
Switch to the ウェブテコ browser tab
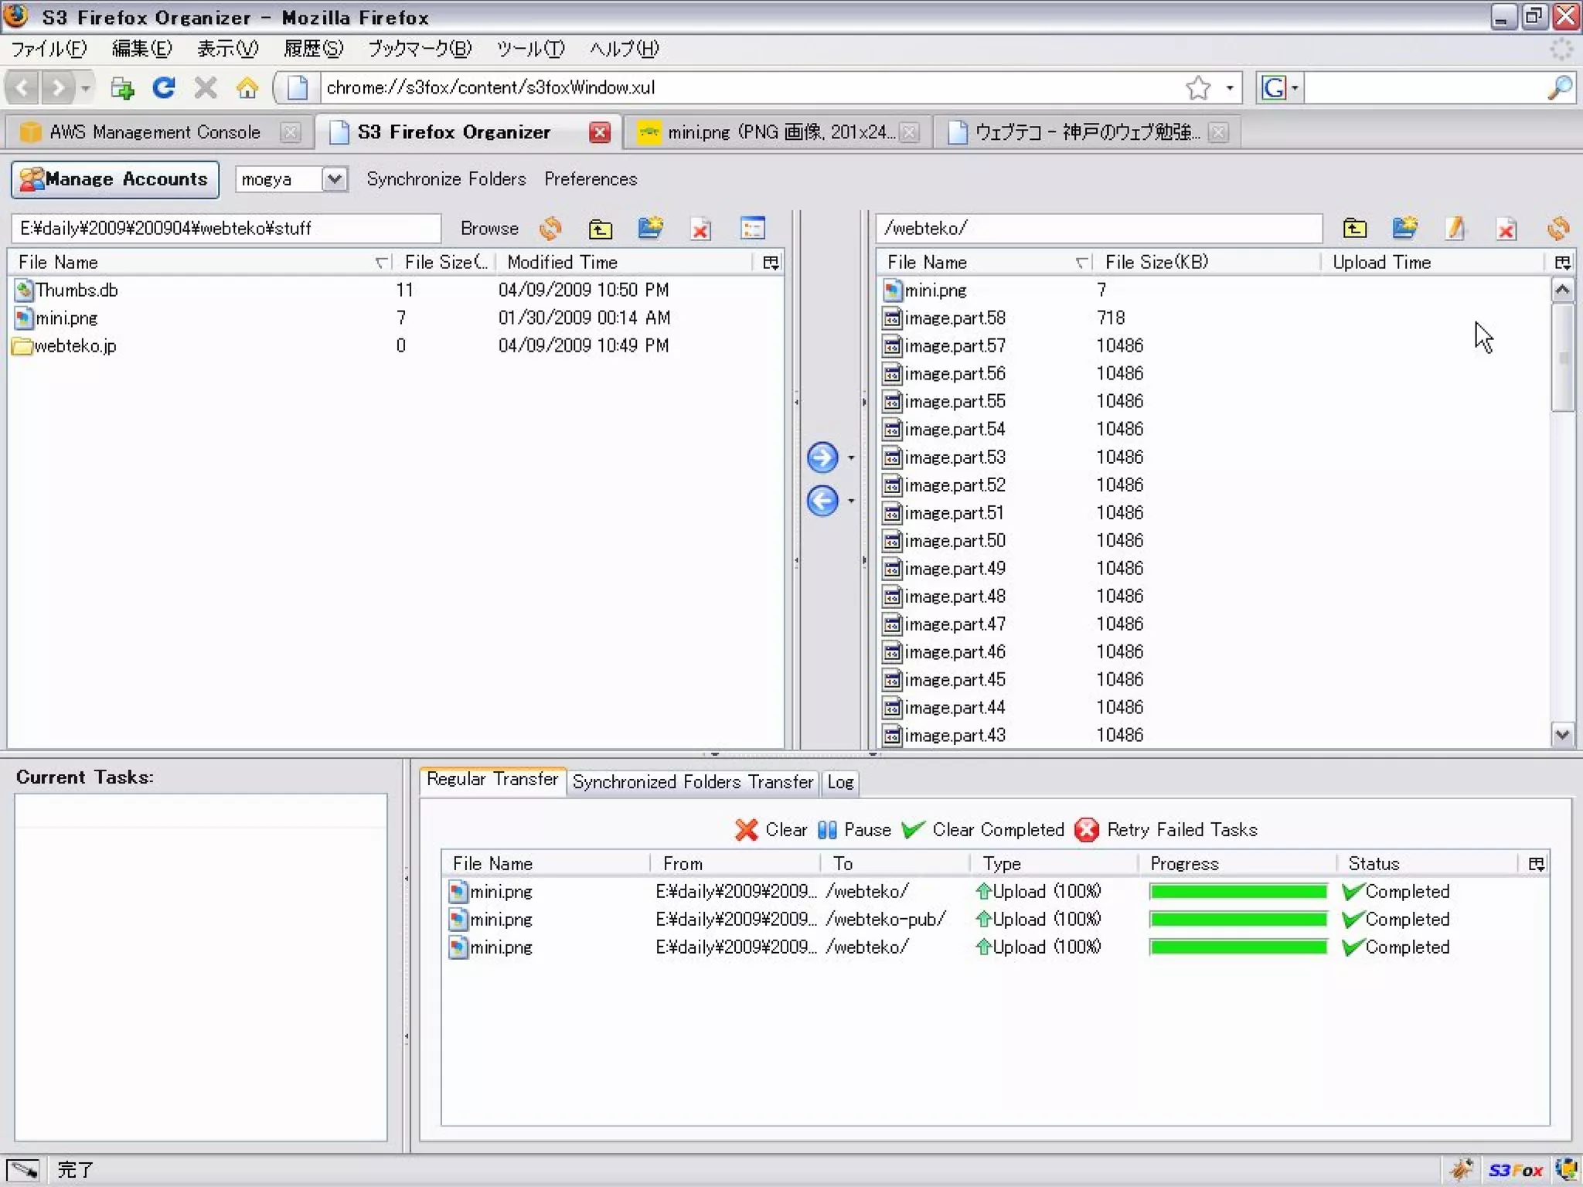pyautogui.click(x=1086, y=132)
